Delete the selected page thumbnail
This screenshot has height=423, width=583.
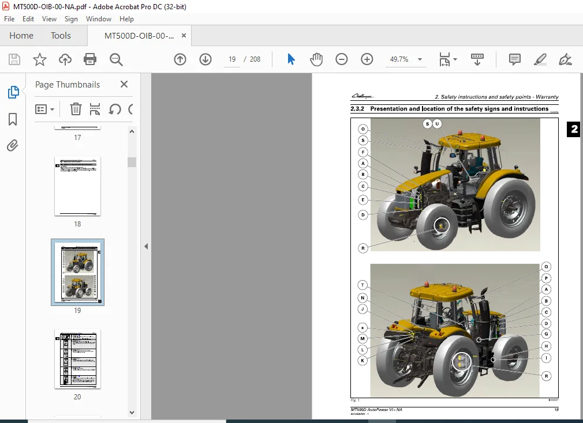[76, 109]
